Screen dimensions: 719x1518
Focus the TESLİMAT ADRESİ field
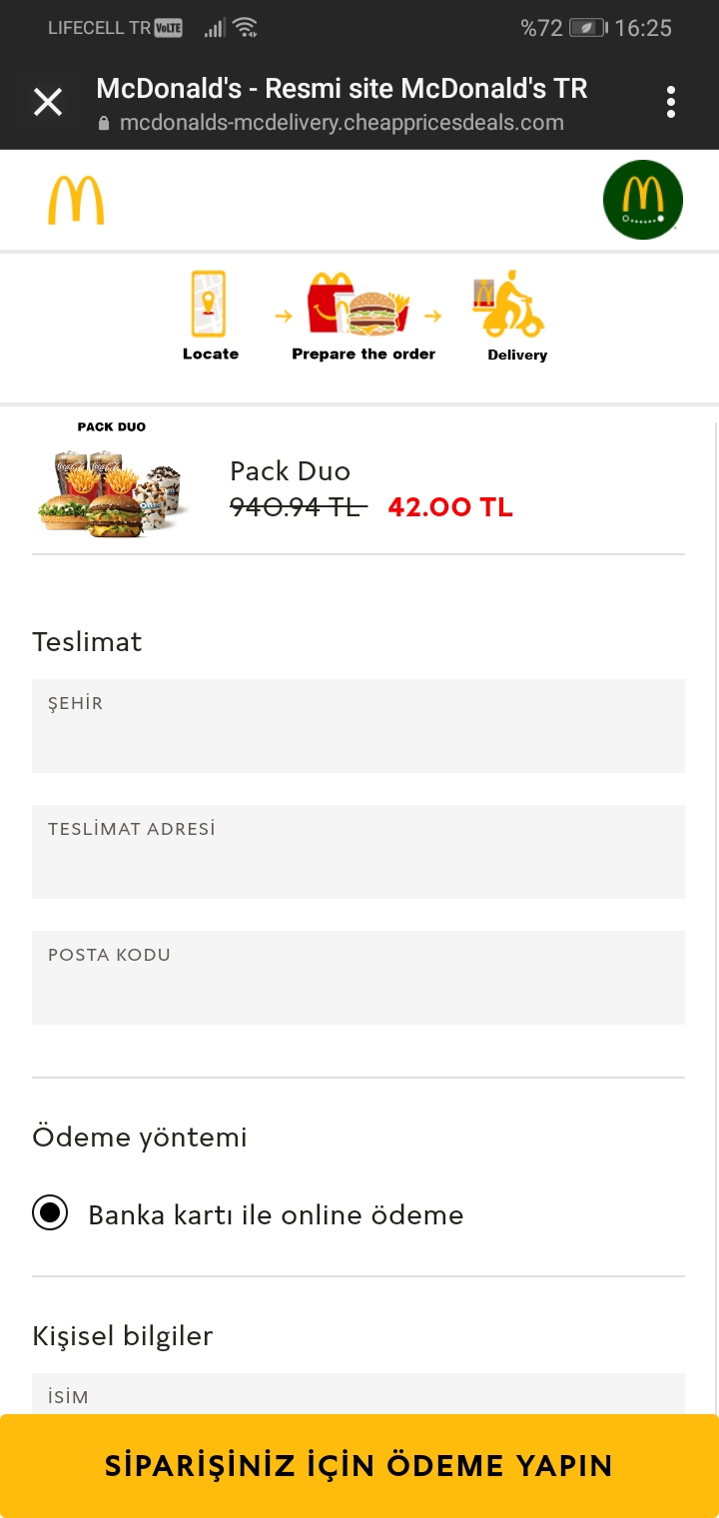(x=359, y=852)
